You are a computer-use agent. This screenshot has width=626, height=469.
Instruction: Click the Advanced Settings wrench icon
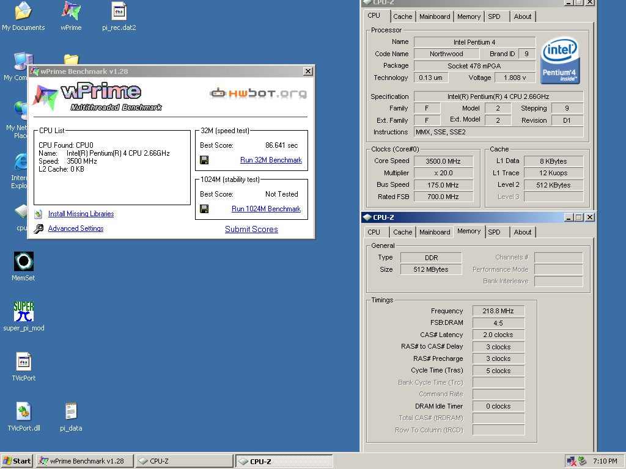[39, 228]
